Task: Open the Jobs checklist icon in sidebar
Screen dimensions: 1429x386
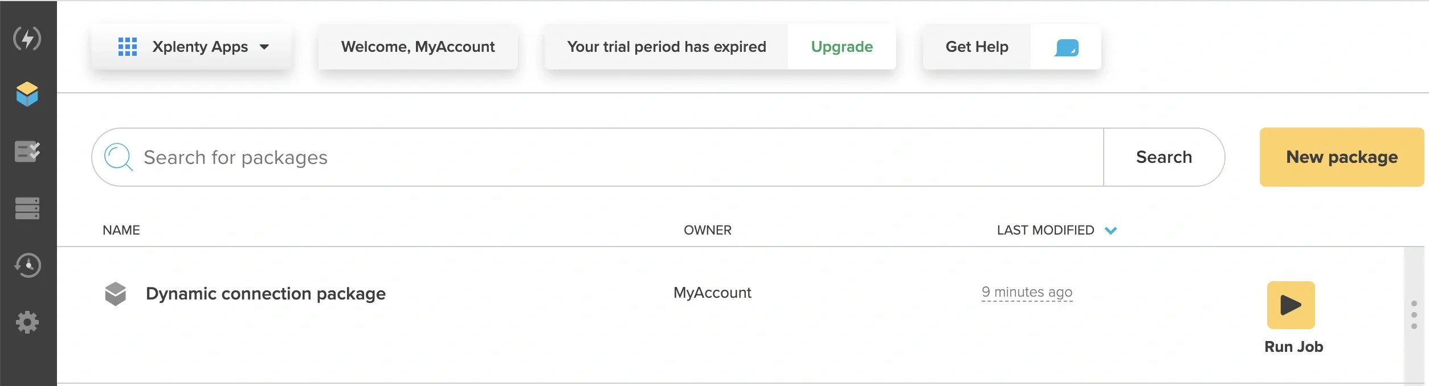Action: coord(27,151)
